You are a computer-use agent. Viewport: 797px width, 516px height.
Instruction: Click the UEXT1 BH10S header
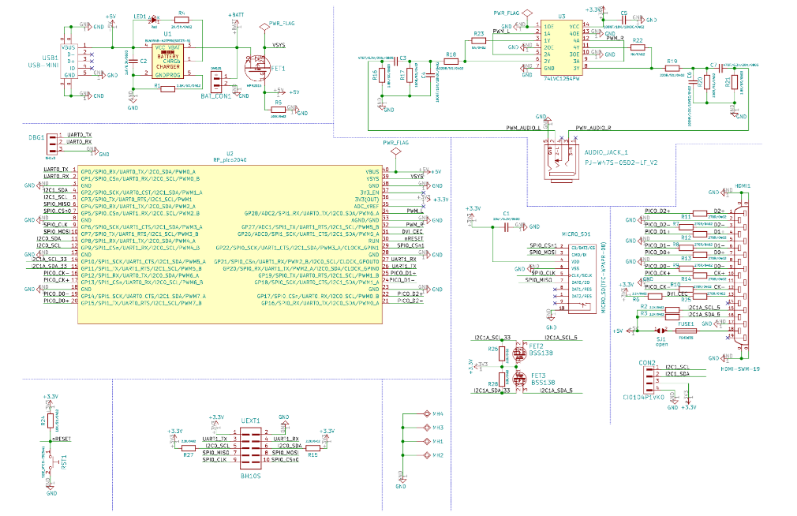[251, 450]
